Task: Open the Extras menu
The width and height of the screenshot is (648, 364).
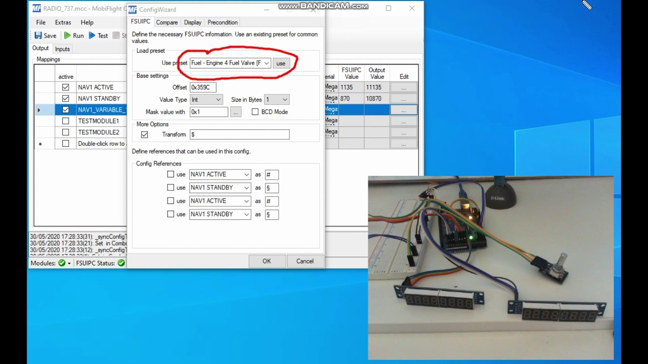Action: click(x=63, y=22)
